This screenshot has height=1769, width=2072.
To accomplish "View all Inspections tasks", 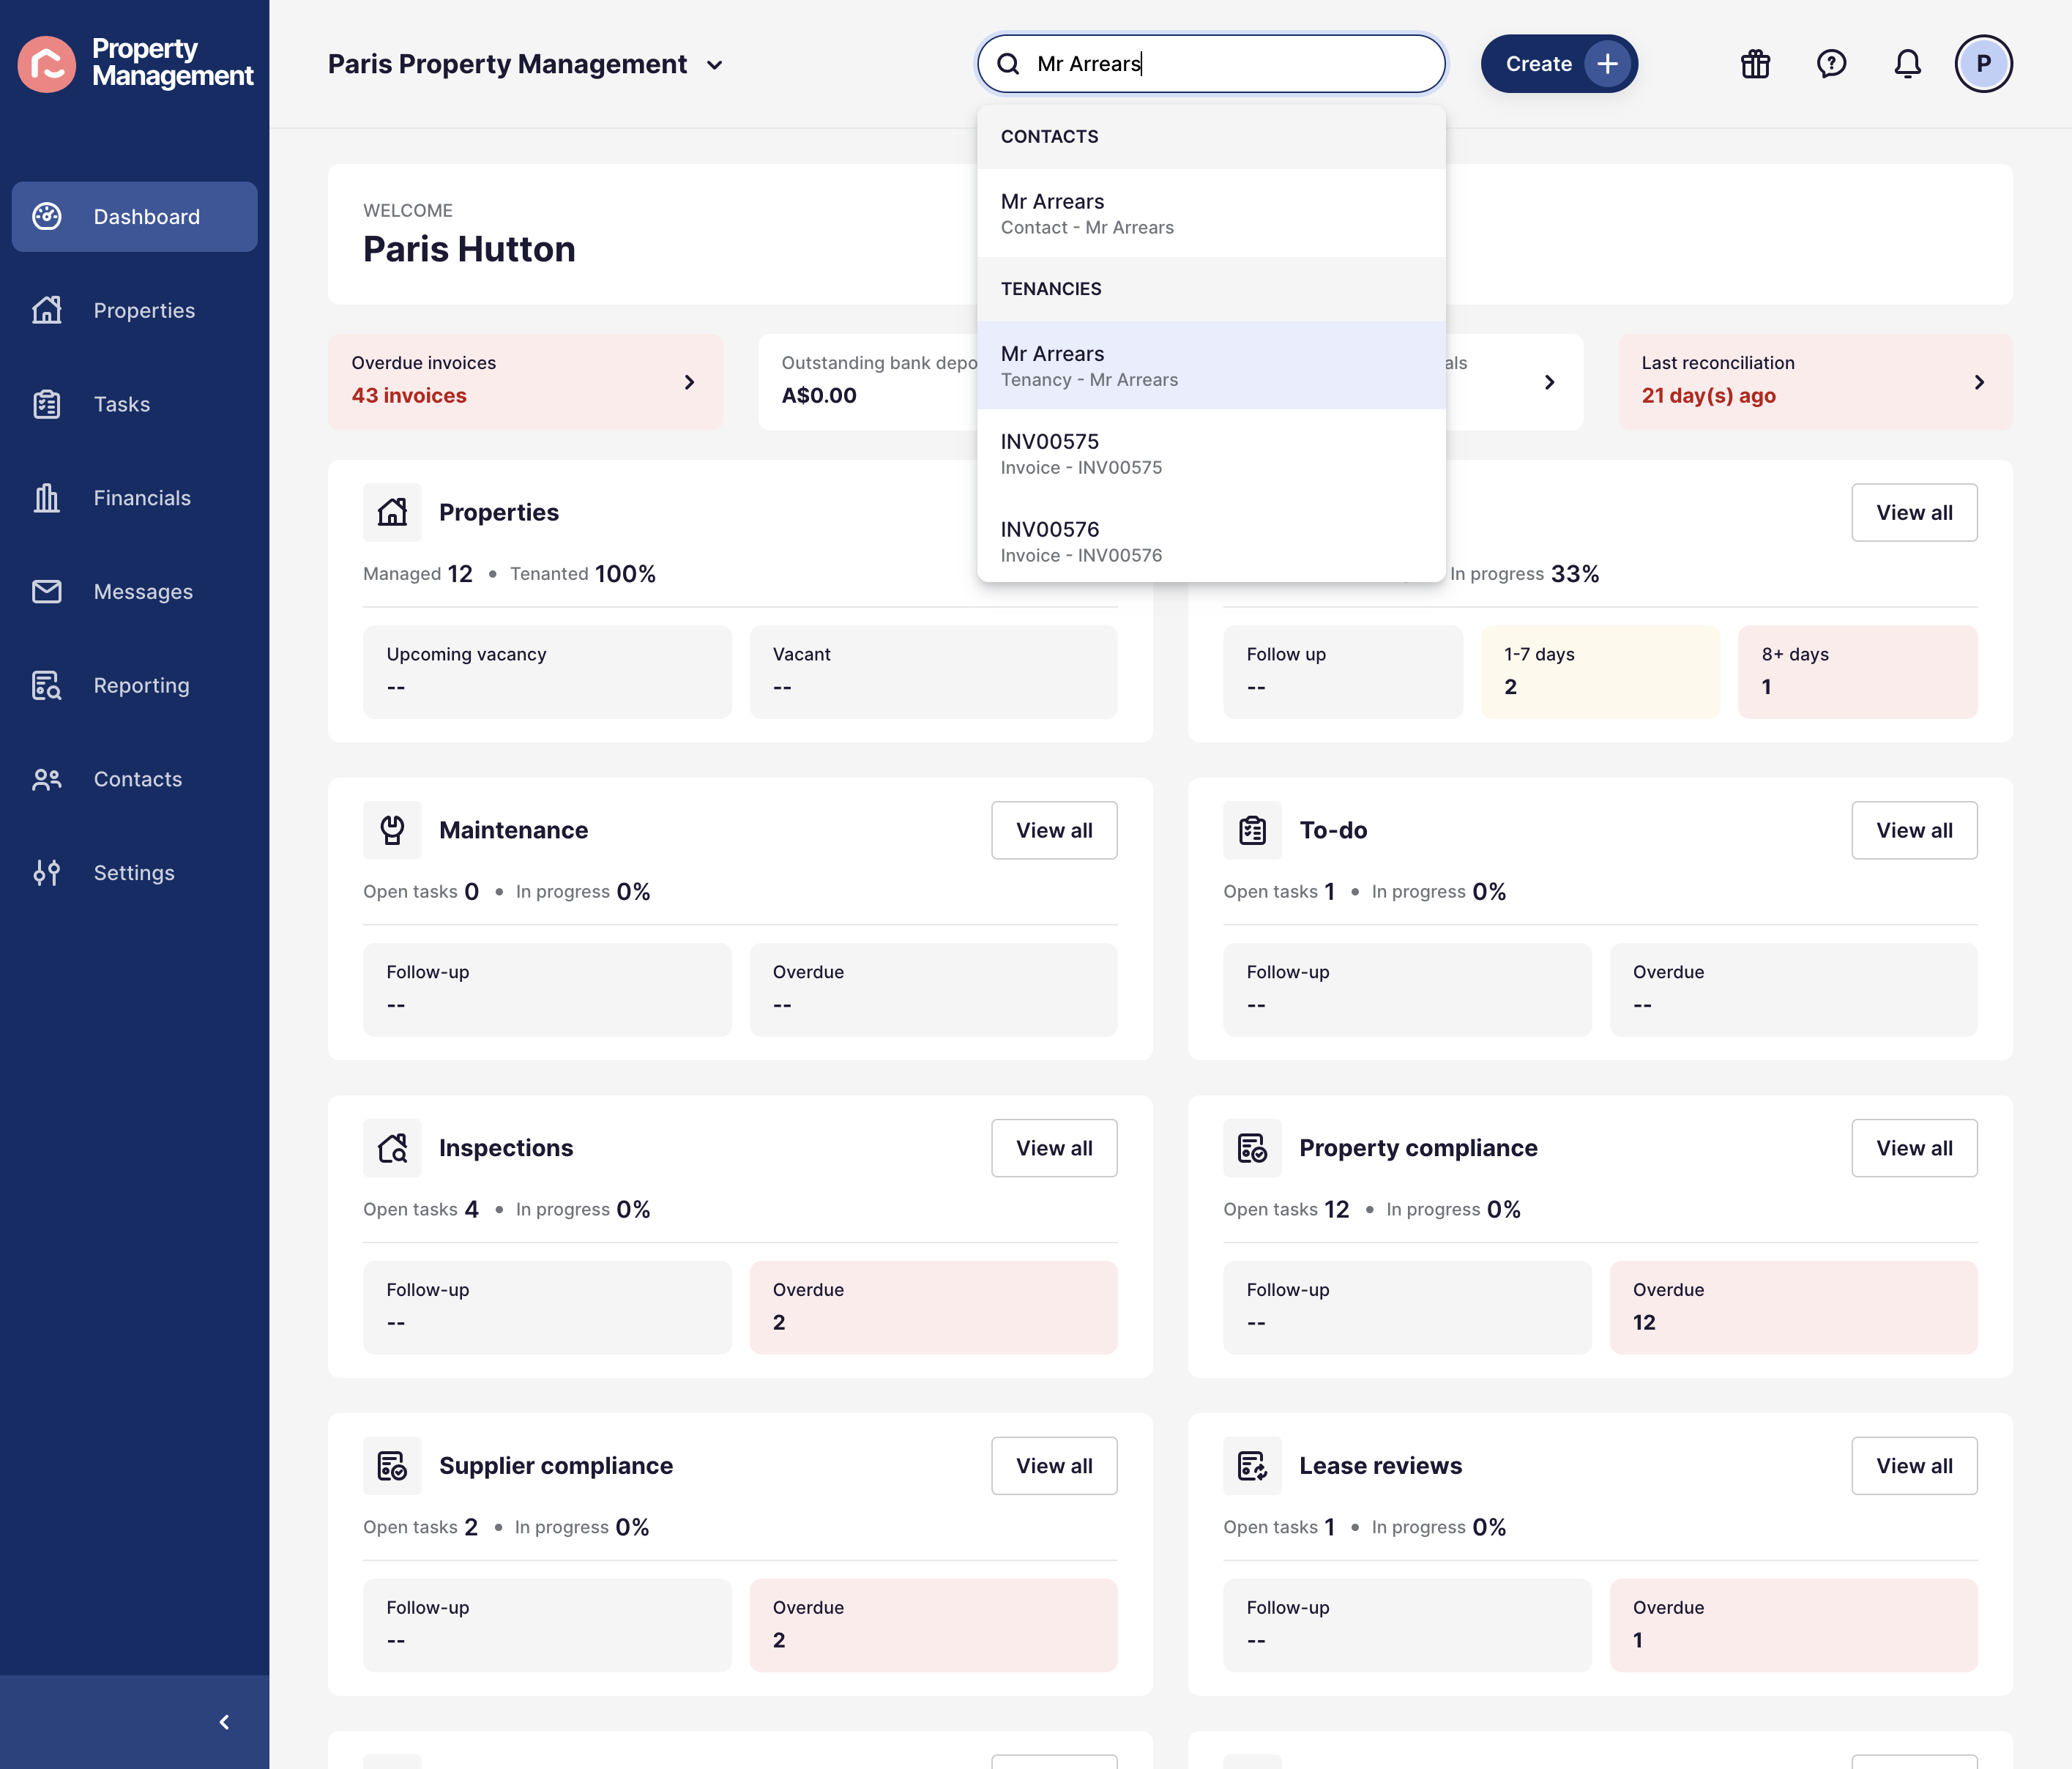I will 1054,1148.
